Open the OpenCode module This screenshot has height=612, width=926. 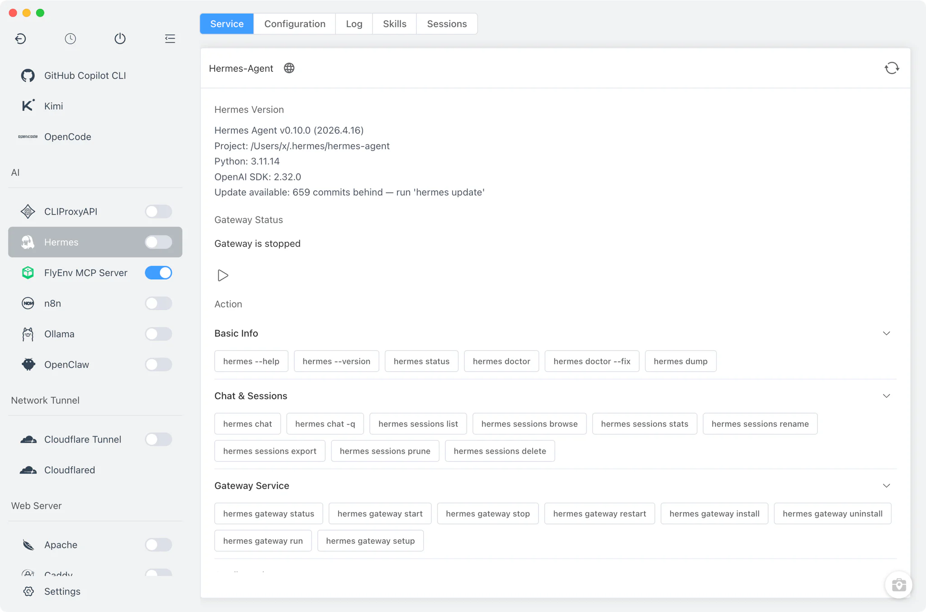[x=95, y=137]
